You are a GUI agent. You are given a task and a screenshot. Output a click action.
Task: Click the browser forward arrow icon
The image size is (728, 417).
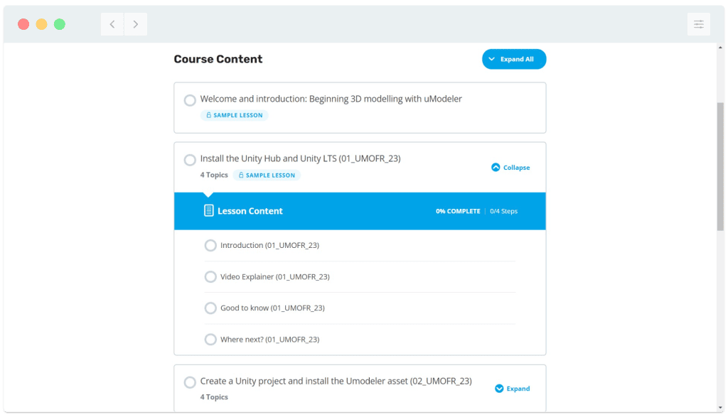(x=136, y=24)
